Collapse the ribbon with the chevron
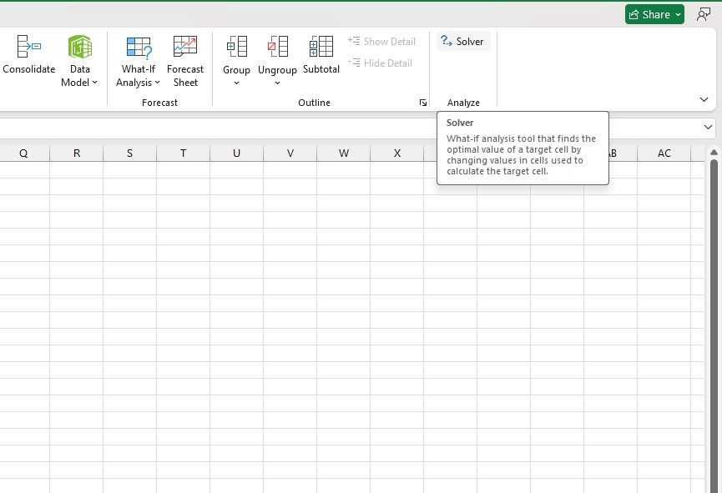The height and width of the screenshot is (493, 722). 704,99
